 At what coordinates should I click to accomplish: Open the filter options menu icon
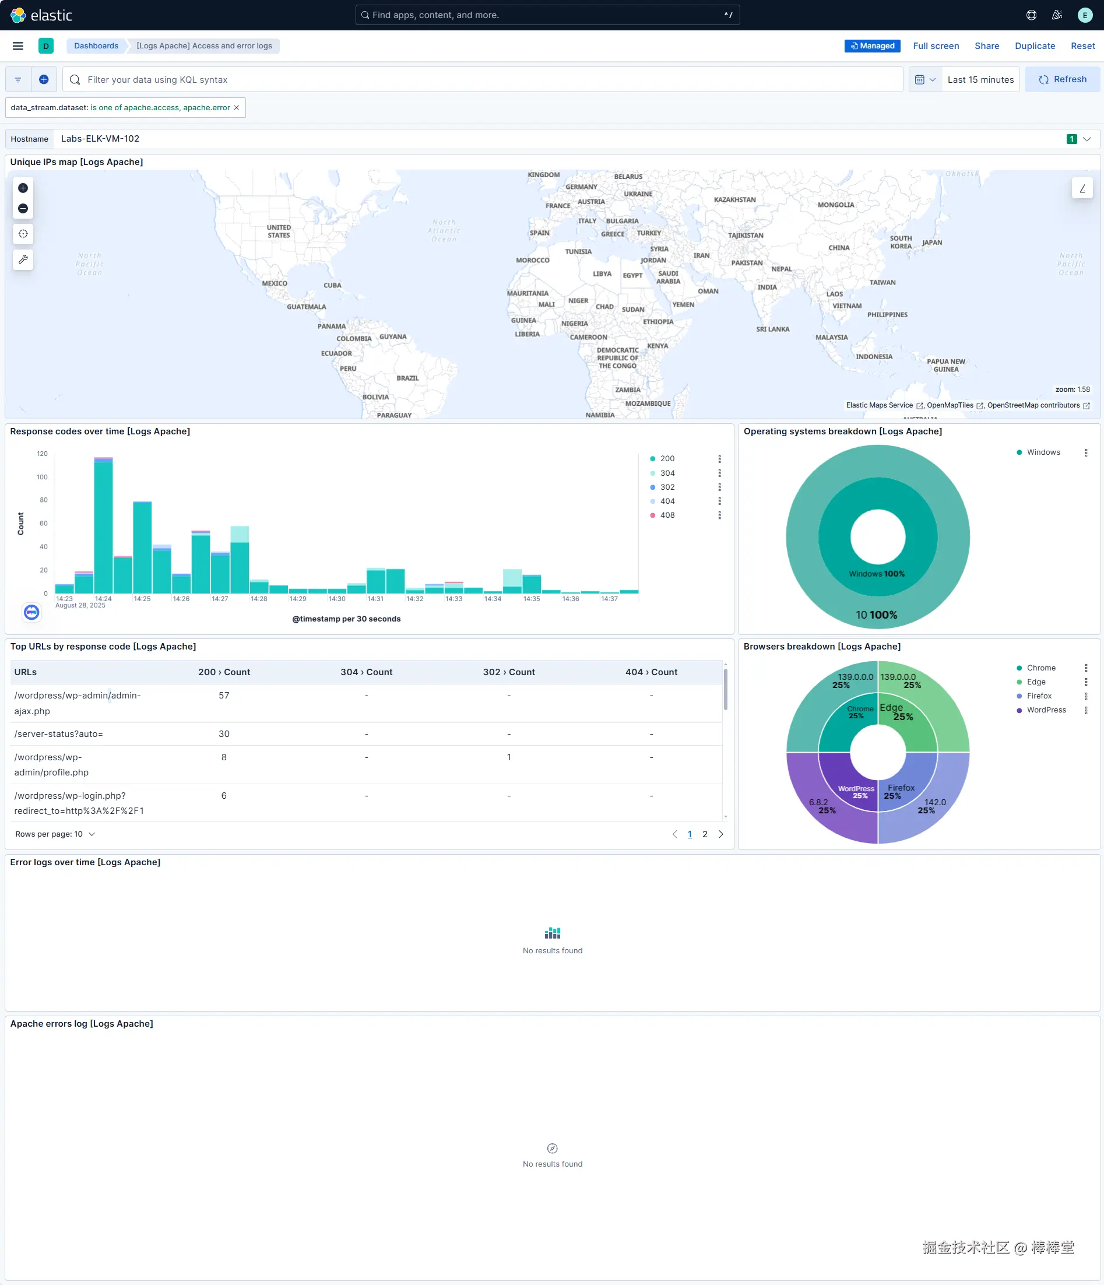click(x=18, y=79)
